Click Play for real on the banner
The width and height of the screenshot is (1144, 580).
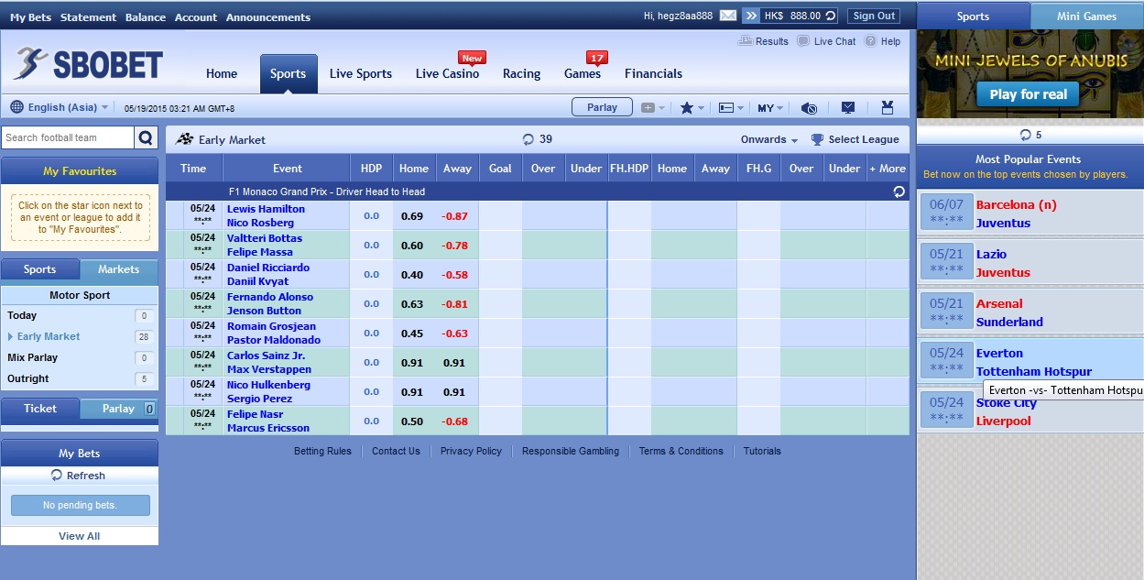click(x=1029, y=94)
